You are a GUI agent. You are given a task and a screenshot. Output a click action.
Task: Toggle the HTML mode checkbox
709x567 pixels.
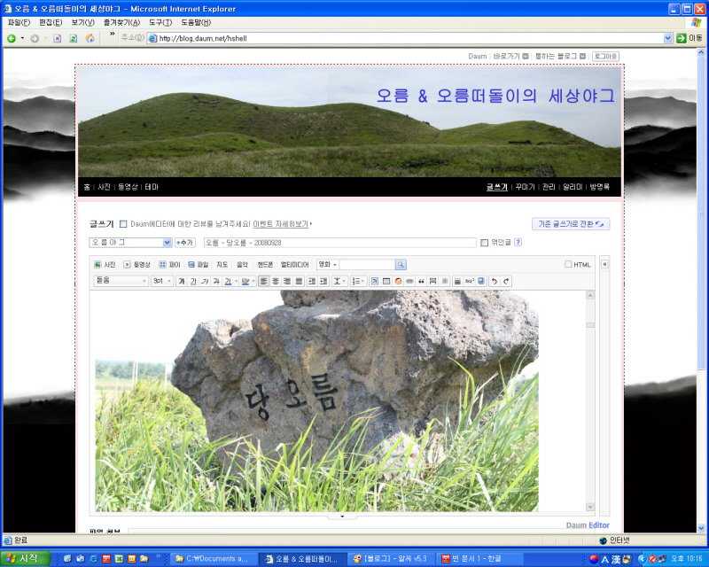568,265
